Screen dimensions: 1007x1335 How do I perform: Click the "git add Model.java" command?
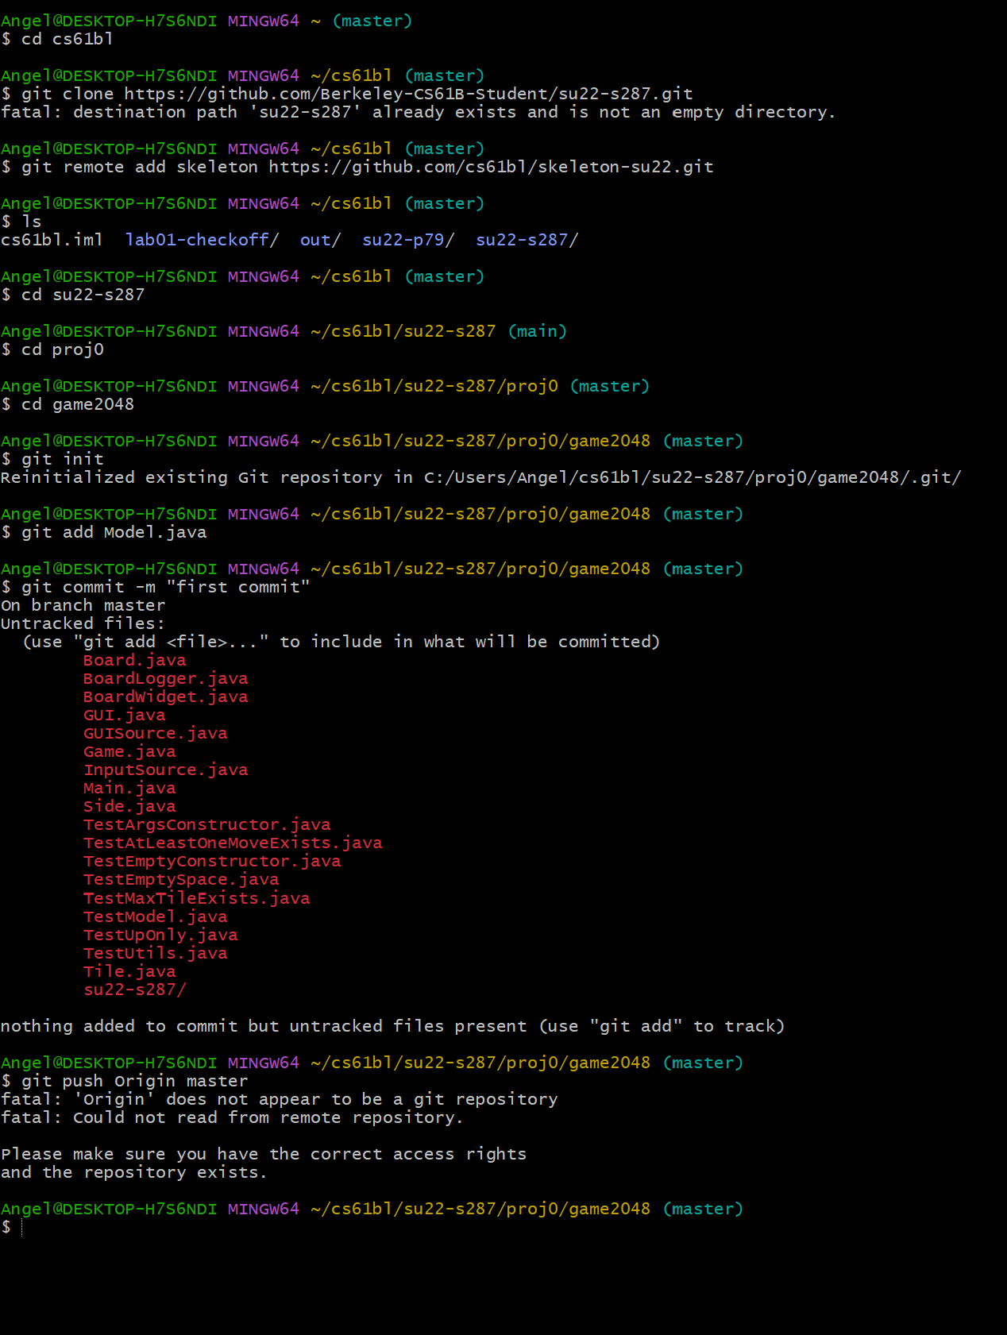pos(114,532)
